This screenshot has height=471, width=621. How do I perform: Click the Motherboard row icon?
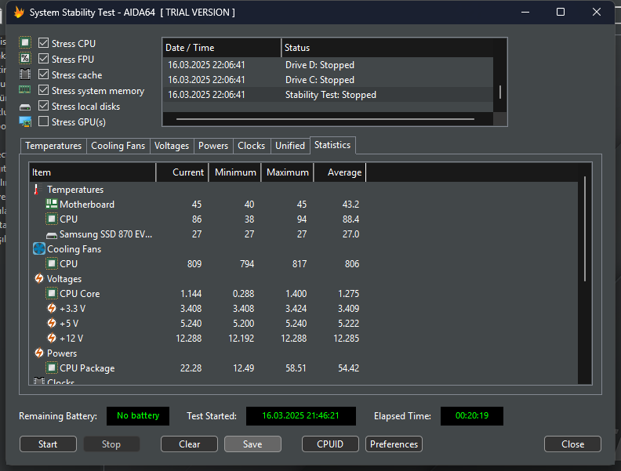[x=52, y=204]
